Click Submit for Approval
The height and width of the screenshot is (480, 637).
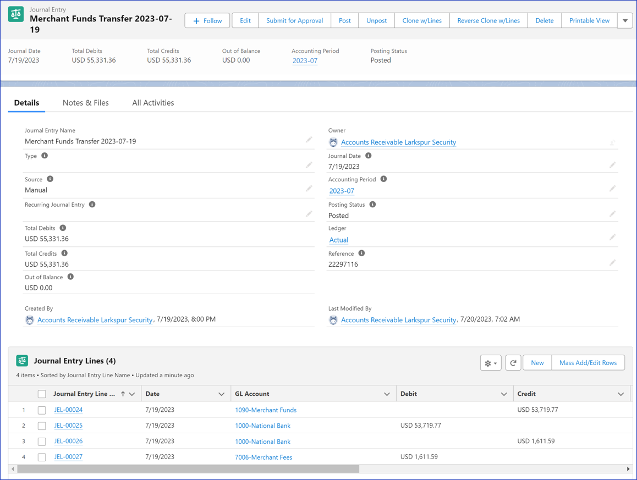[x=294, y=20]
